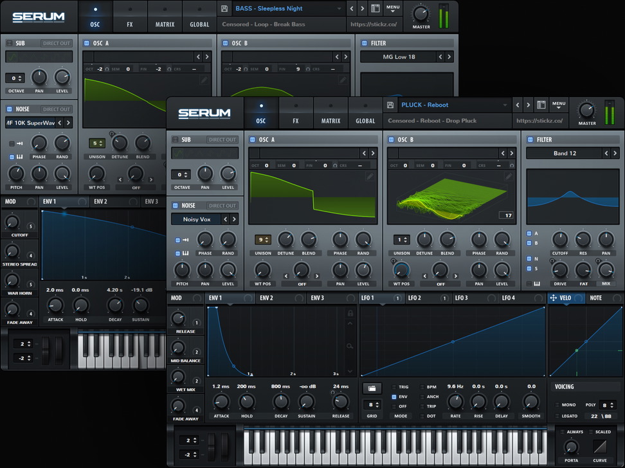Click the stickz.co link in PLUCK window

pos(539,120)
